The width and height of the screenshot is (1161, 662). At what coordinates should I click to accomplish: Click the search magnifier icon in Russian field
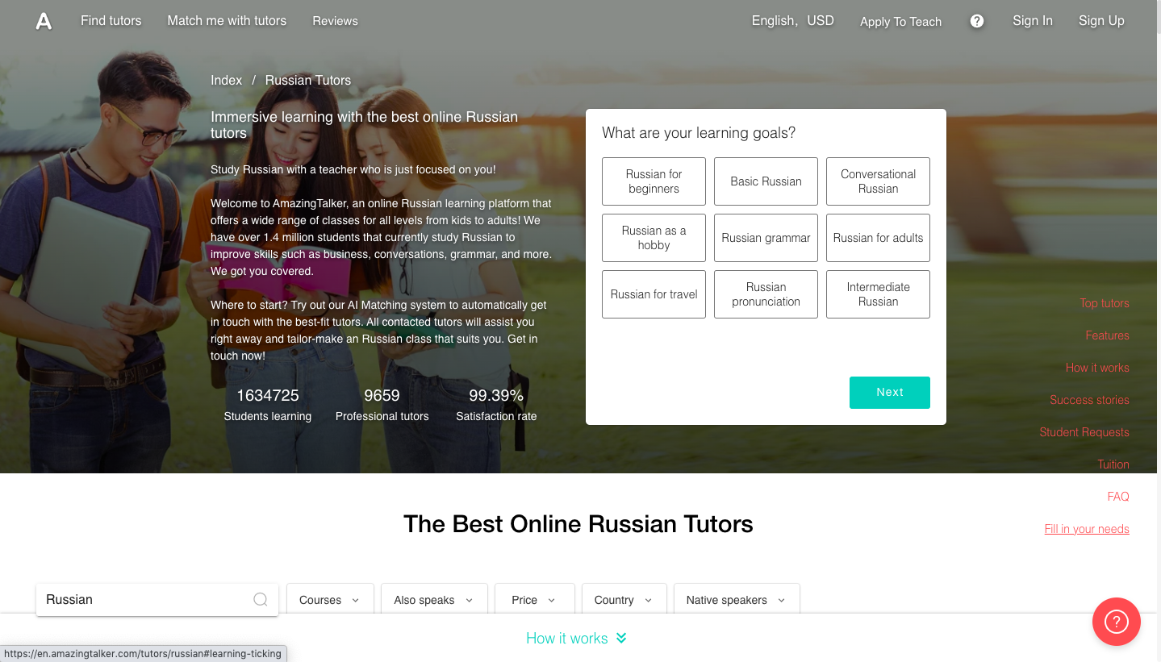pyautogui.click(x=261, y=599)
